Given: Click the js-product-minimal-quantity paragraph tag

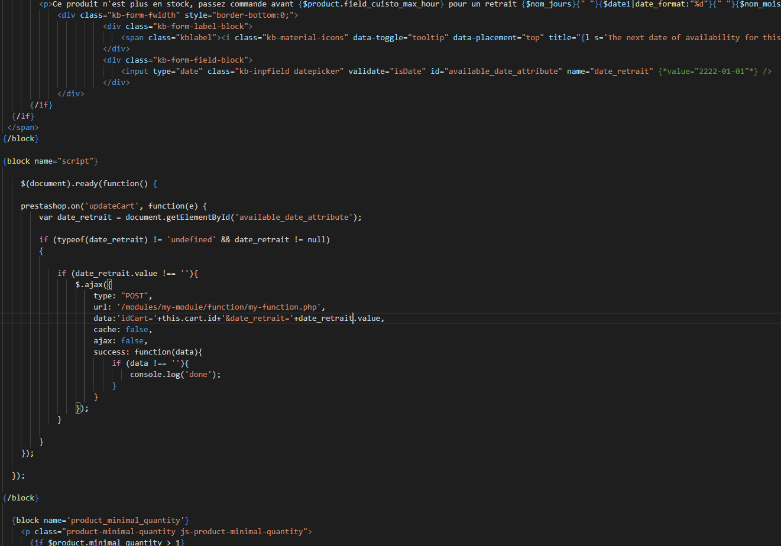Looking at the screenshot, I should (166, 531).
